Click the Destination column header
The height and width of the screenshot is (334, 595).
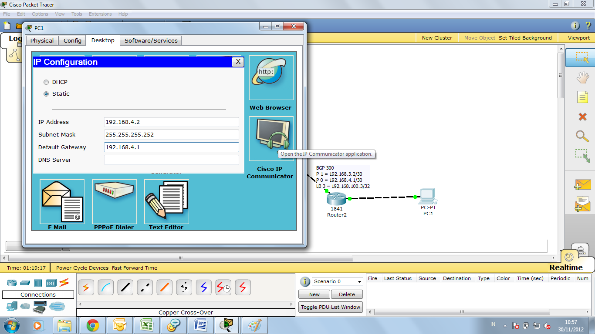pyautogui.click(x=457, y=278)
